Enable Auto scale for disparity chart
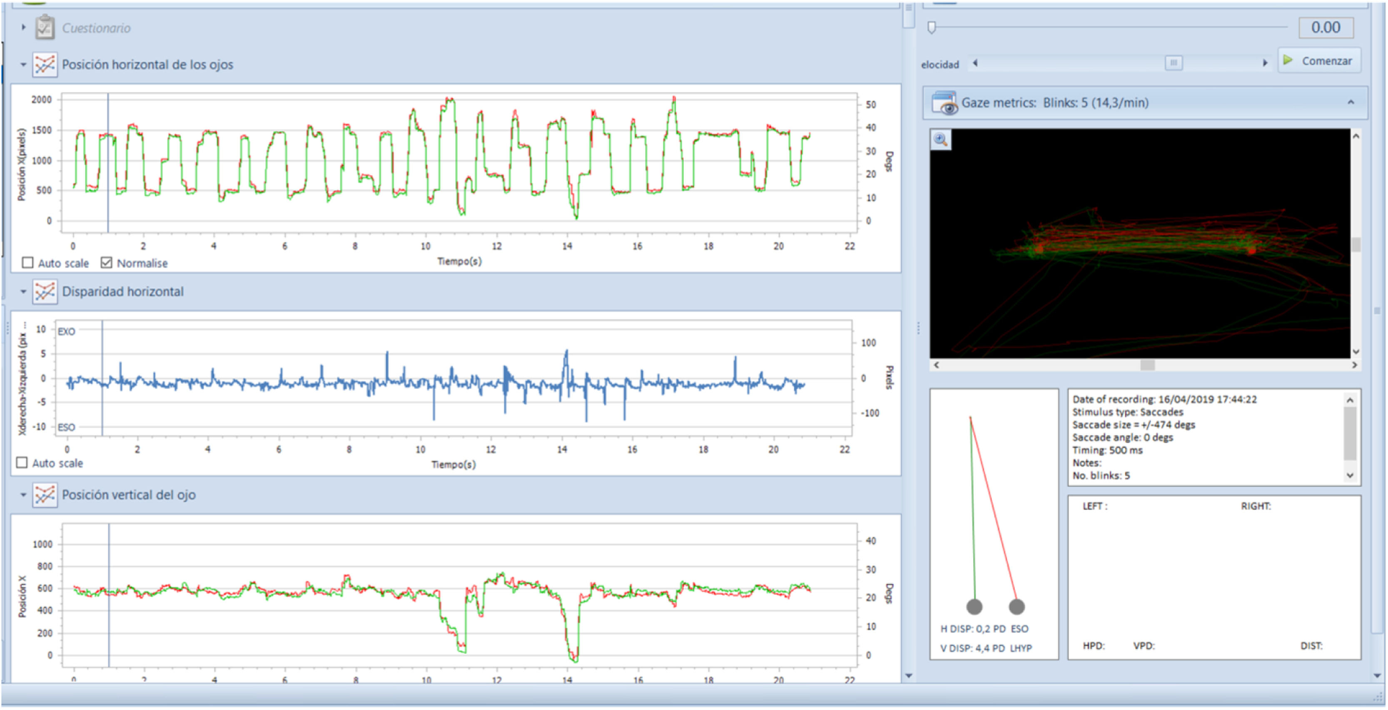This screenshot has width=1388, height=710. (22, 463)
